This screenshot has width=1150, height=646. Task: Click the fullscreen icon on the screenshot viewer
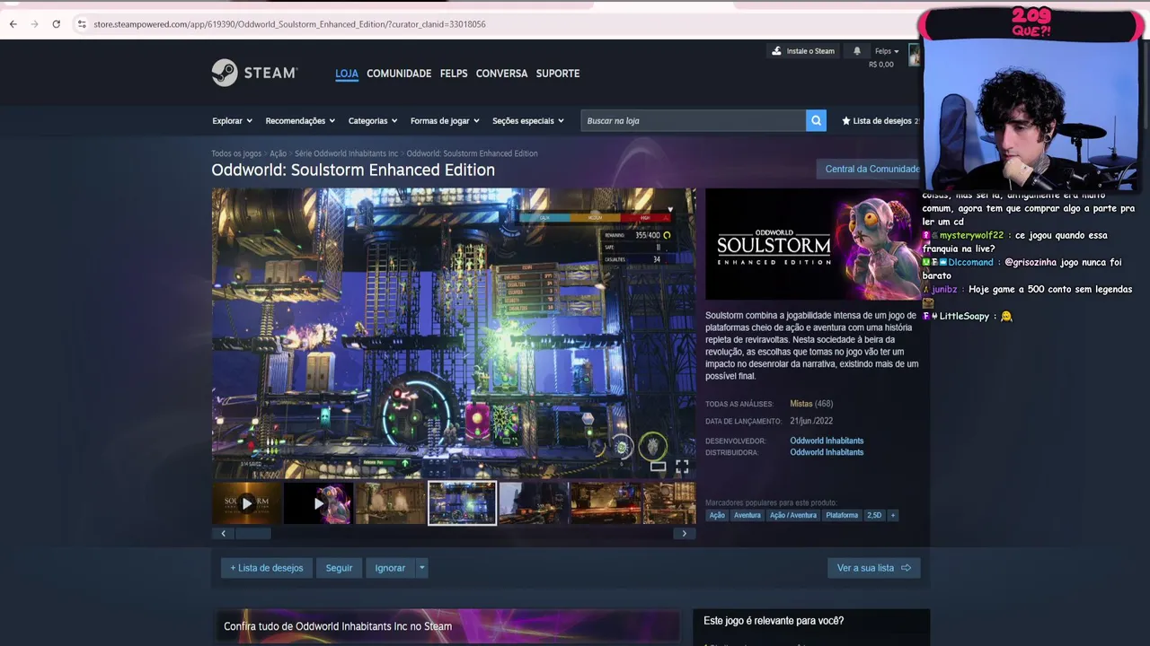(x=682, y=467)
